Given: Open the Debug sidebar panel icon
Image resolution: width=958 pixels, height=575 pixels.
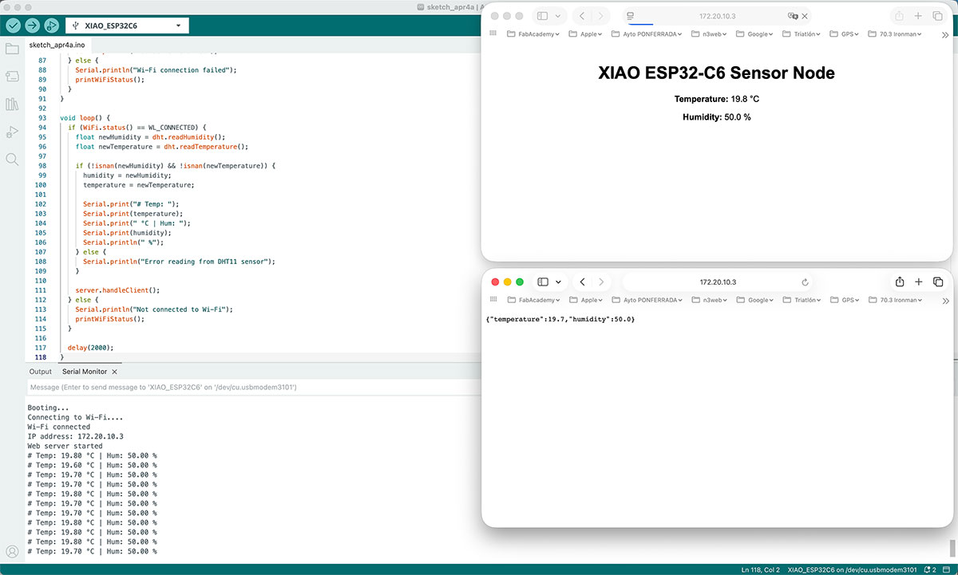Looking at the screenshot, I should (x=12, y=132).
